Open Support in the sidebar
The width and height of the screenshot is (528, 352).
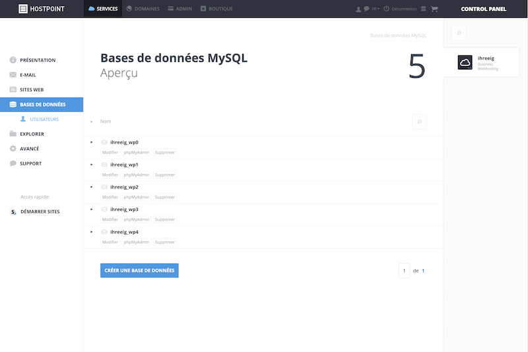click(x=30, y=163)
